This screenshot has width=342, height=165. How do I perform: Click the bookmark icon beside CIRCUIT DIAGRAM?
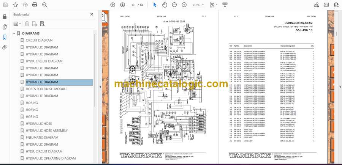pyautogui.click(x=22, y=40)
